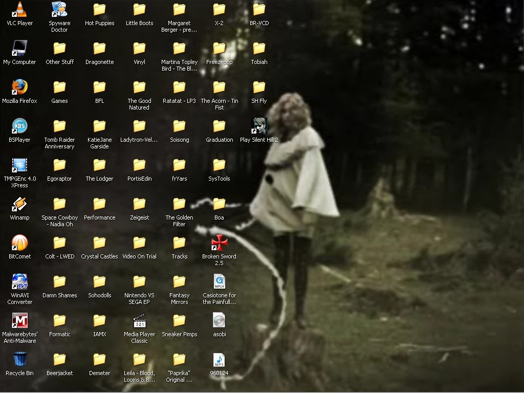Select the Malwarebytes' Anti-Malware icon
The width and height of the screenshot is (524, 393).
coord(19,321)
